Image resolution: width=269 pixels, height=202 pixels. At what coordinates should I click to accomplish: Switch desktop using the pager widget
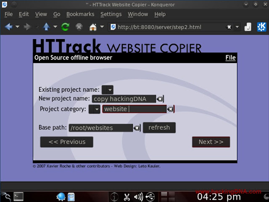click(168, 197)
